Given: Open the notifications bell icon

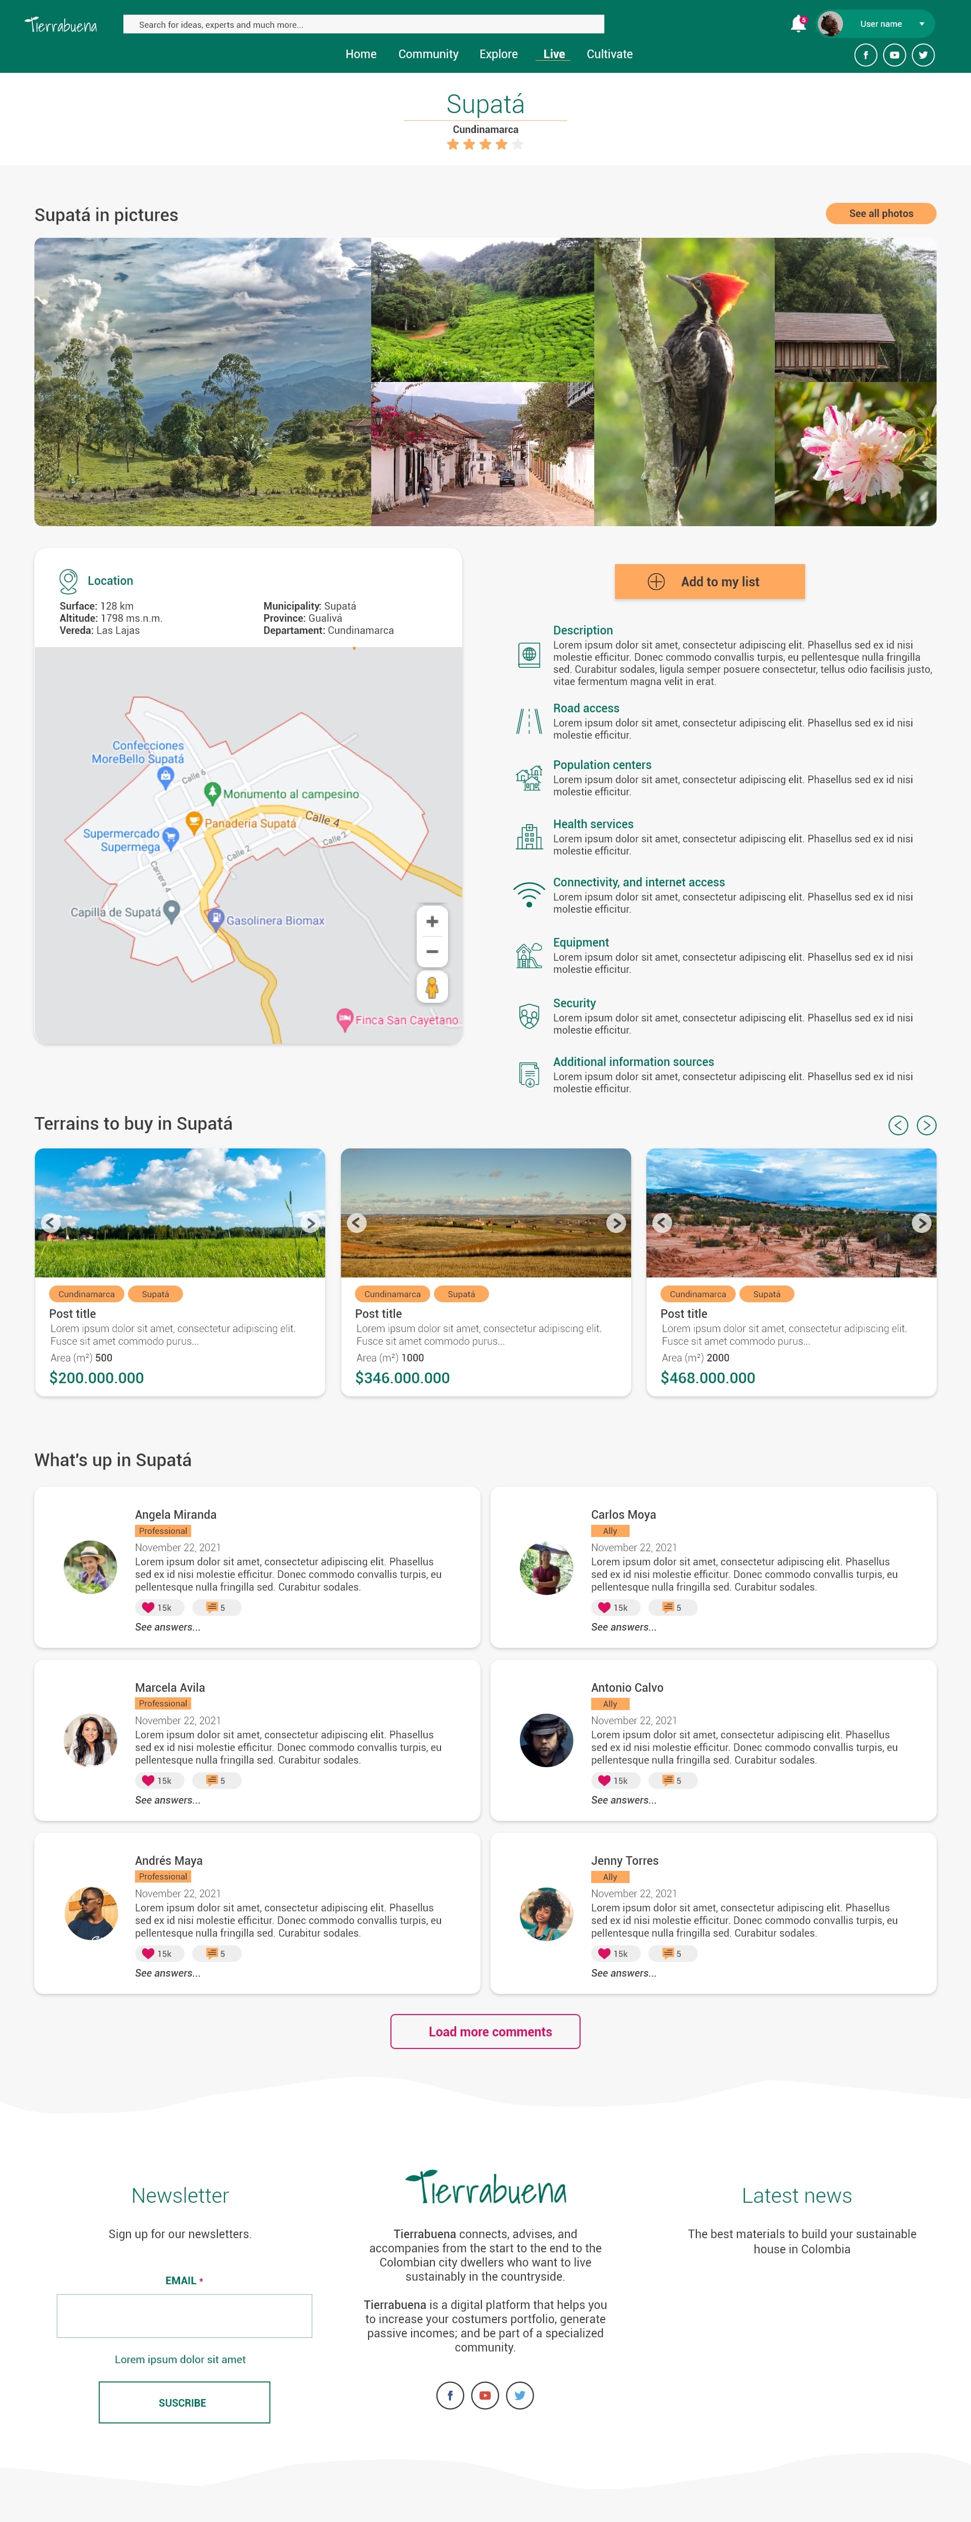Looking at the screenshot, I should click(798, 23).
